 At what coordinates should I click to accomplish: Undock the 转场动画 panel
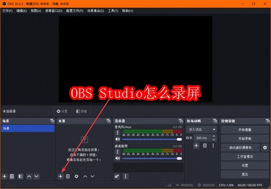(215, 121)
